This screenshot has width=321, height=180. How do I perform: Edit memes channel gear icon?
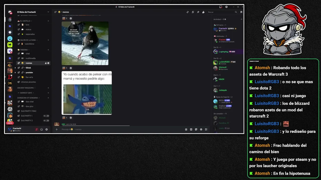[48, 63]
